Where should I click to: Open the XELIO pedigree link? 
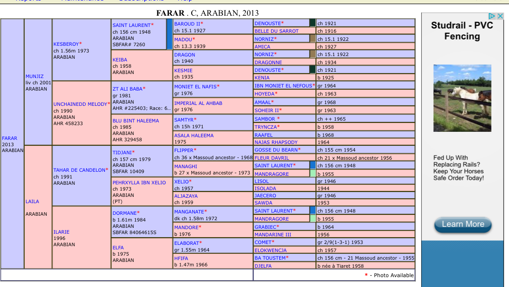tap(181, 182)
